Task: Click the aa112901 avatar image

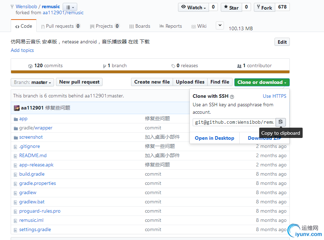Action: coord(16,108)
